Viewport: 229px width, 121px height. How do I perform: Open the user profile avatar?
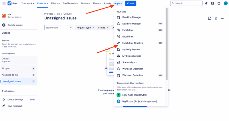point(226,3)
